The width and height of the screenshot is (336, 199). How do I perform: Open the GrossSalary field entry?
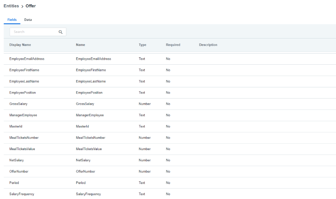pyautogui.click(x=170, y=104)
